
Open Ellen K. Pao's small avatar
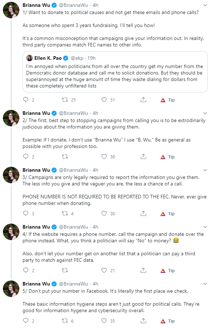click(29, 58)
